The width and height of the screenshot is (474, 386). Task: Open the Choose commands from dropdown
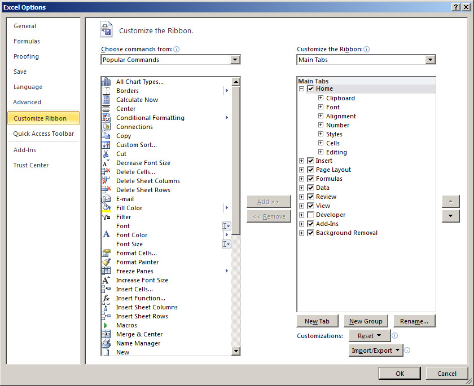point(235,60)
